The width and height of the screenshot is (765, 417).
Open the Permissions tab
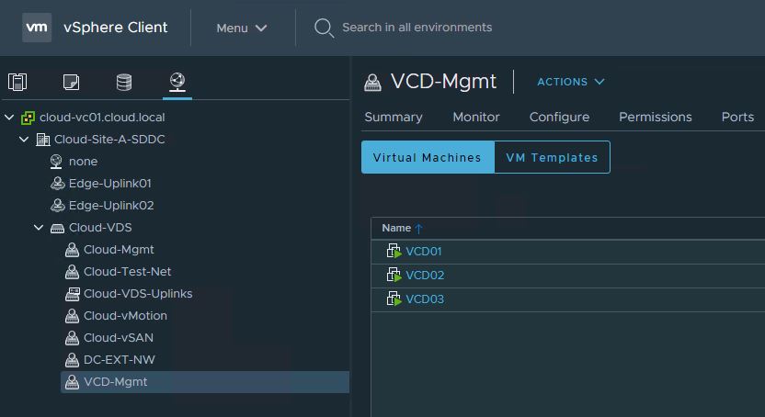tap(655, 117)
